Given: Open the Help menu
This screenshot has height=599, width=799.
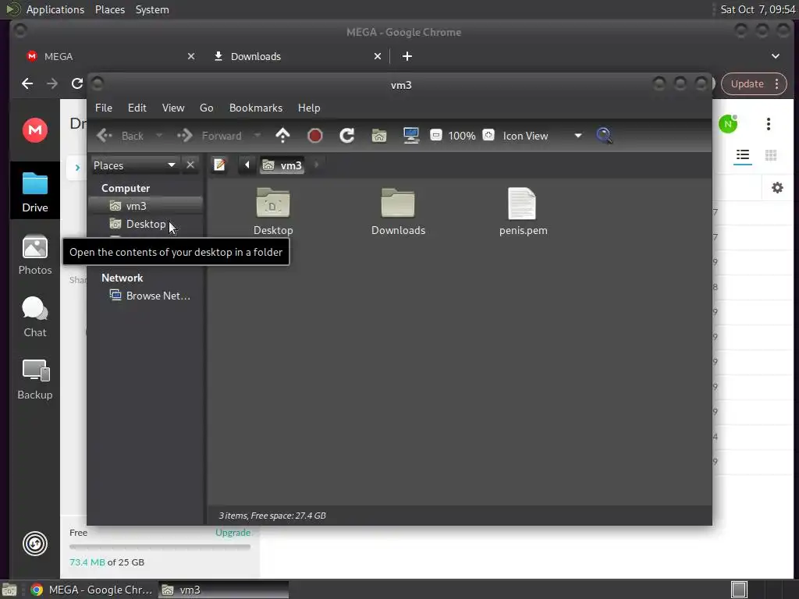Looking at the screenshot, I should [309, 108].
